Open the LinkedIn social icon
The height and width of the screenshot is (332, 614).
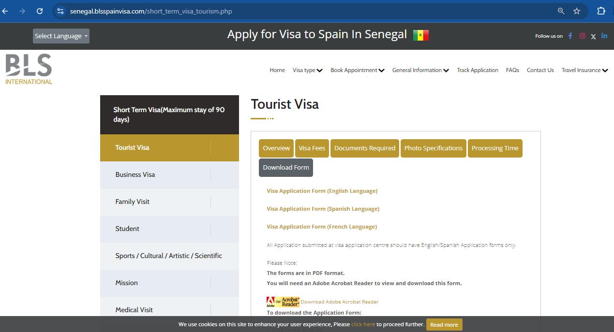point(604,36)
